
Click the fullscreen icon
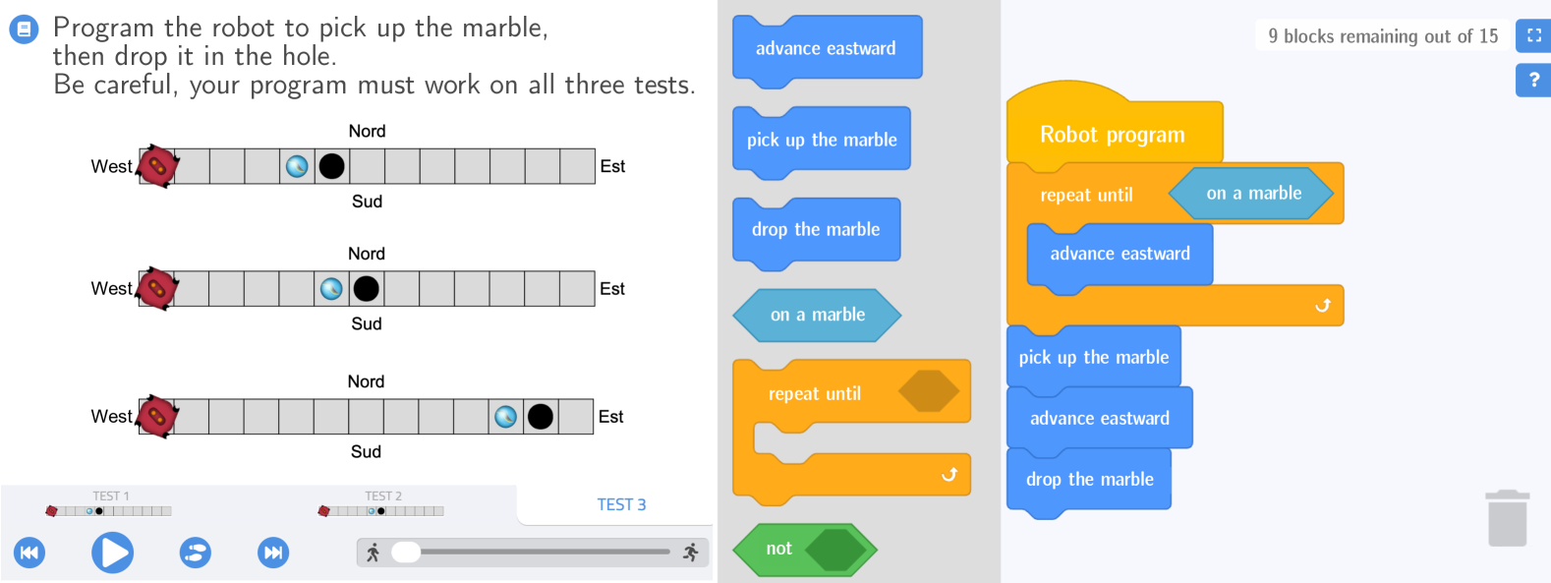click(x=1533, y=35)
